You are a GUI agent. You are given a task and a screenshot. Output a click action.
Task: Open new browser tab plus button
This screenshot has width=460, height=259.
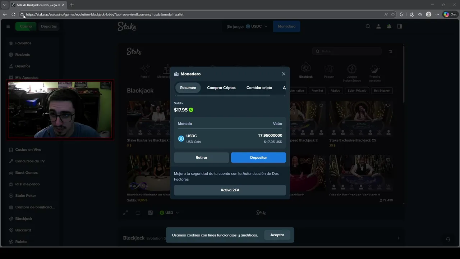pos(72,5)
